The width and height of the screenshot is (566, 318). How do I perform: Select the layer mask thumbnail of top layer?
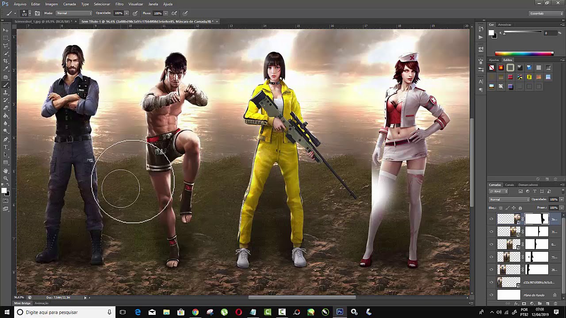536,219
